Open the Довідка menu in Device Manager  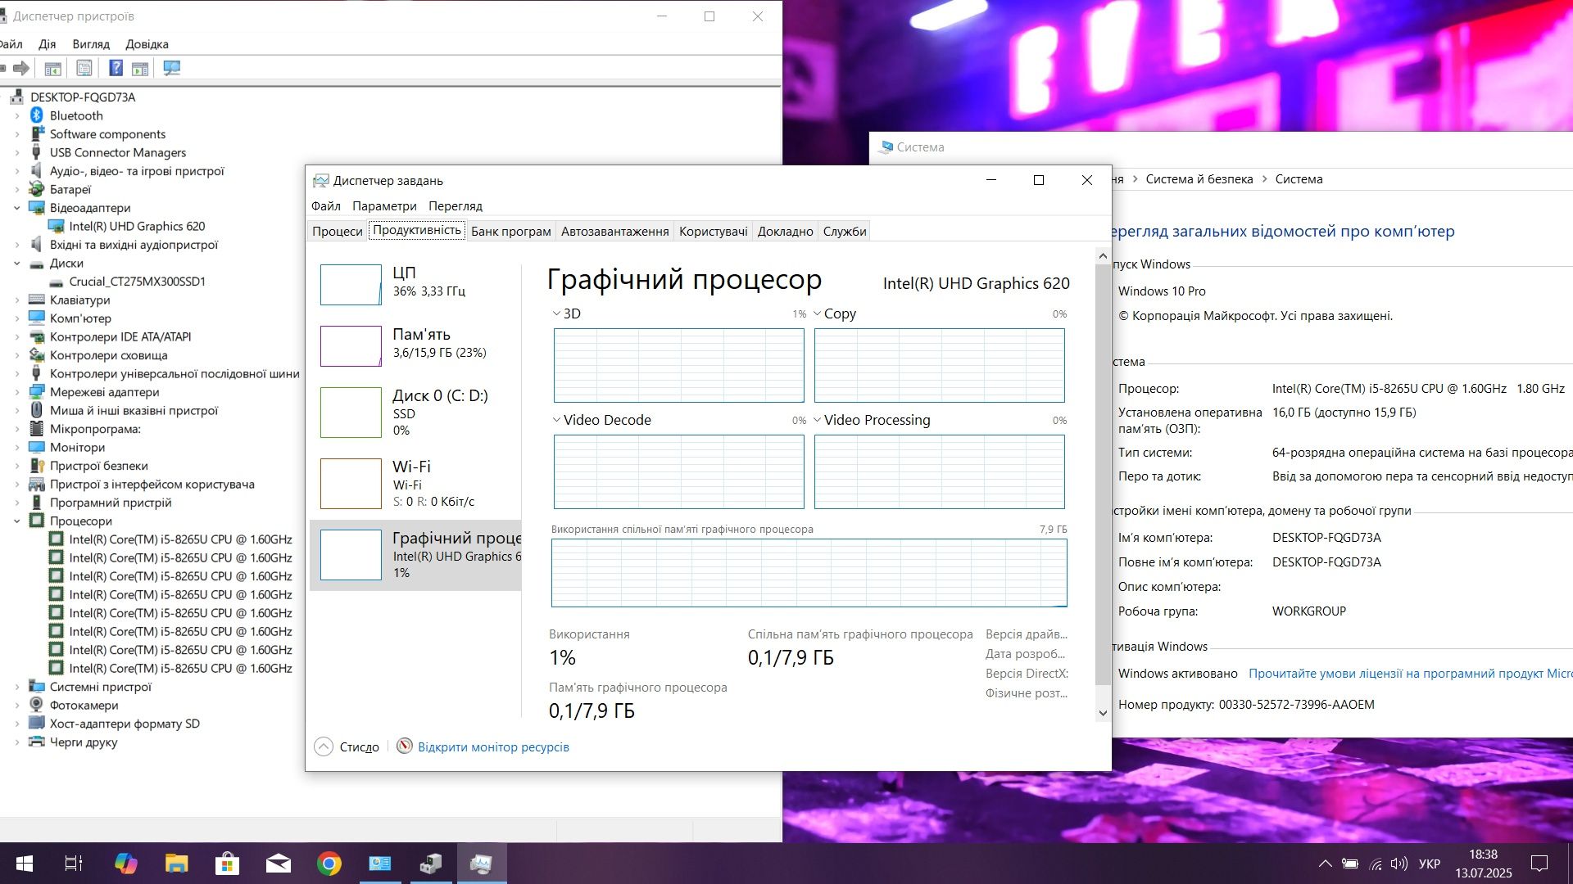[x=147, y=44]
